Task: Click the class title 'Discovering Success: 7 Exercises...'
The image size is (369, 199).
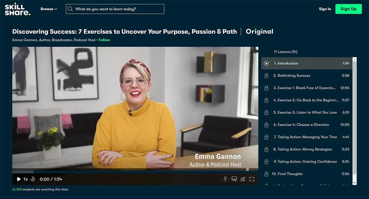Action: pyautogui.click(x=125, y=31)
